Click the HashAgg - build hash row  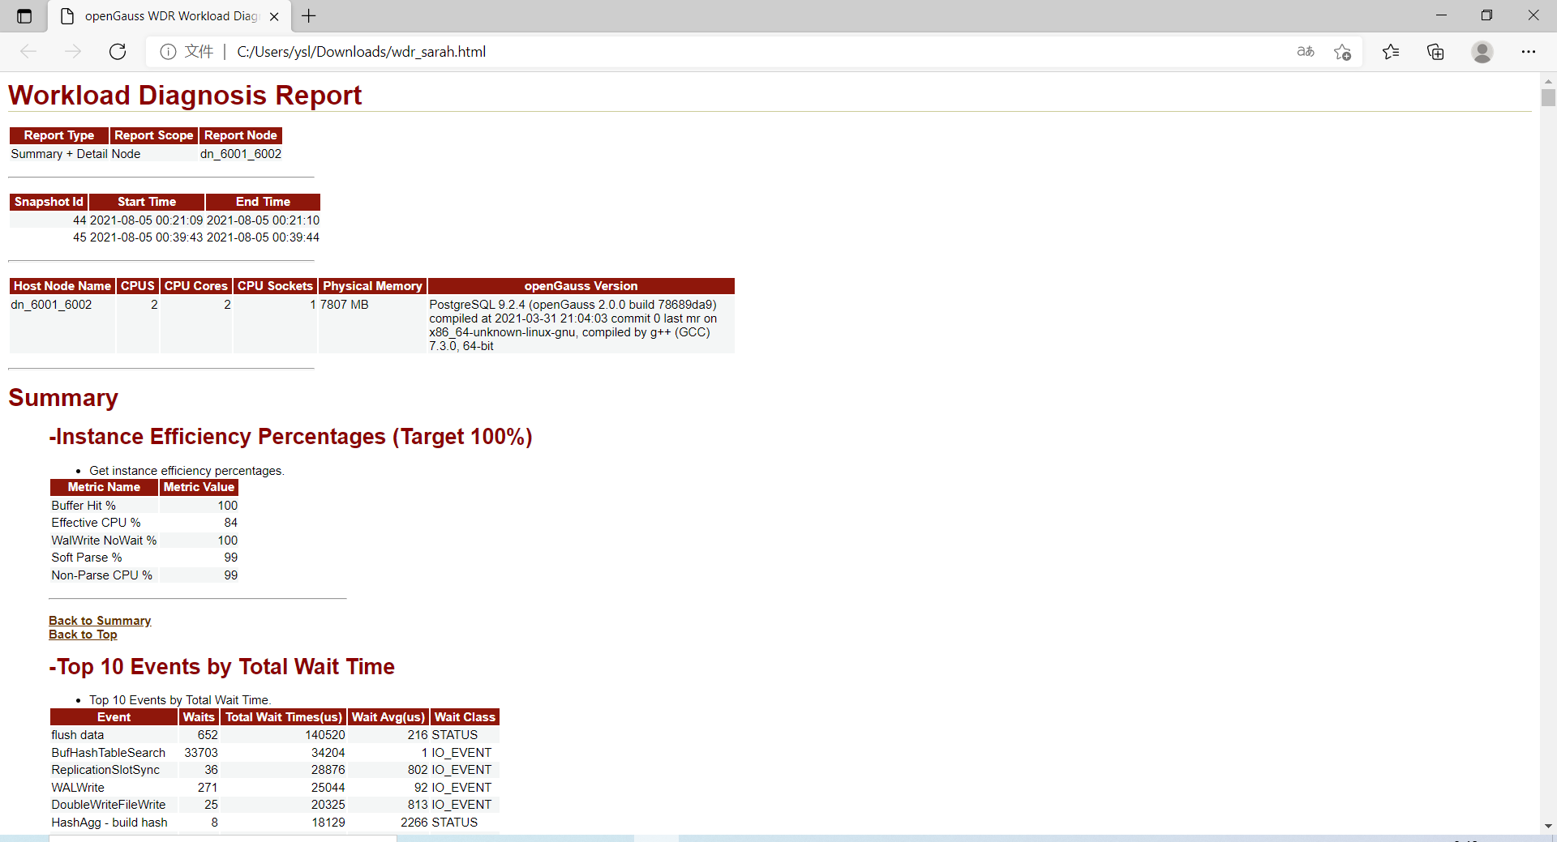275,823
